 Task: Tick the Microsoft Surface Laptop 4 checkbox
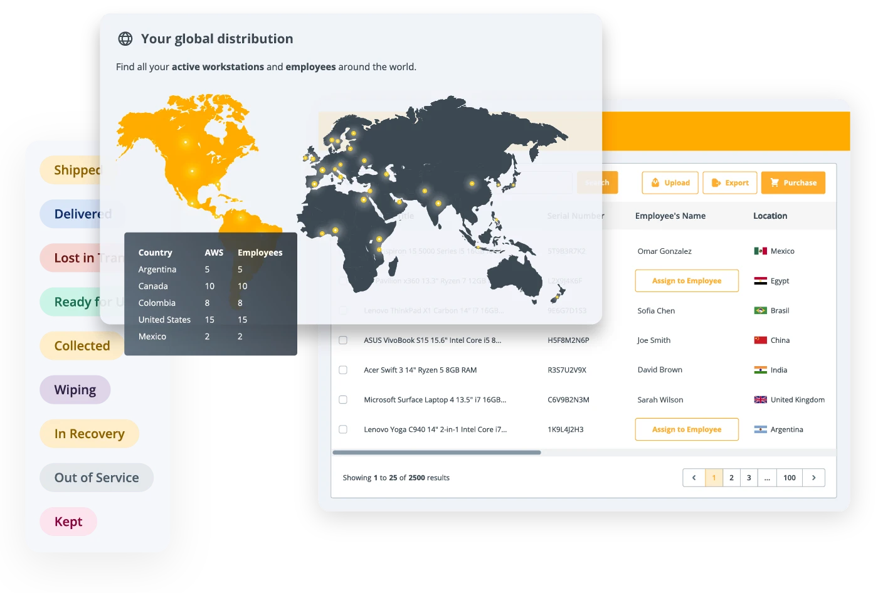[343, 400]
